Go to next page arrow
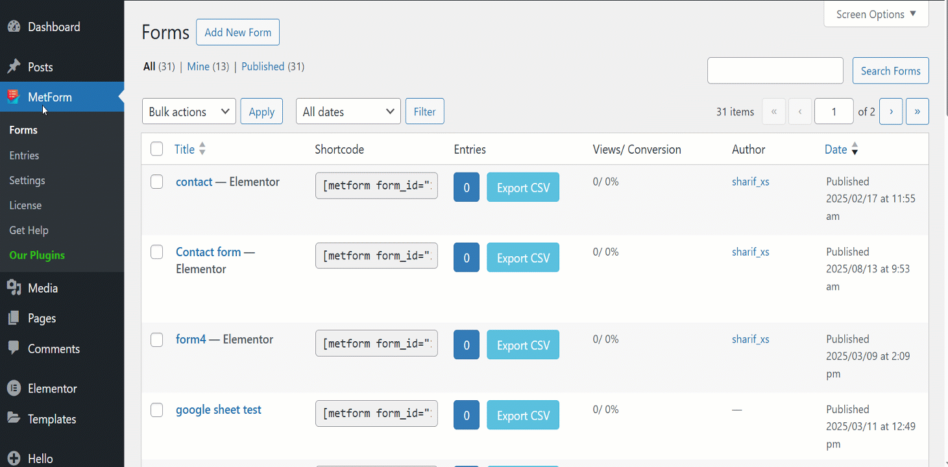This screenshot has height=467, width=948. pos(891,112)
